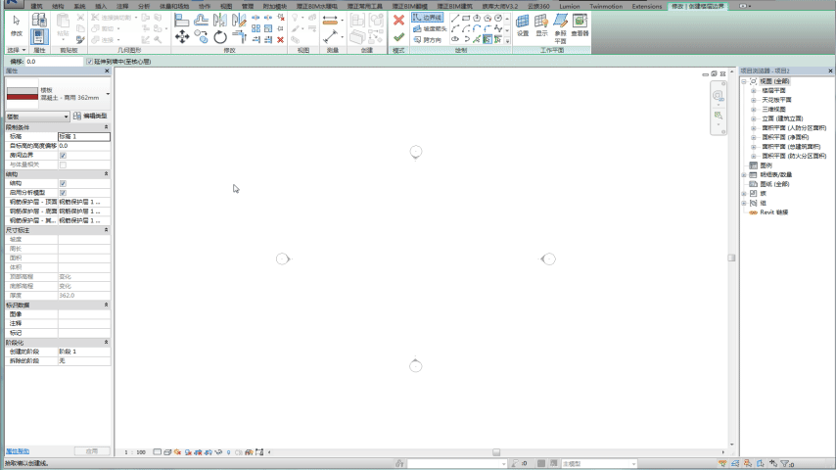Click the Modify arrow tool in the ribbon
Screen dimensions: 836x470
tap(16, 25)
